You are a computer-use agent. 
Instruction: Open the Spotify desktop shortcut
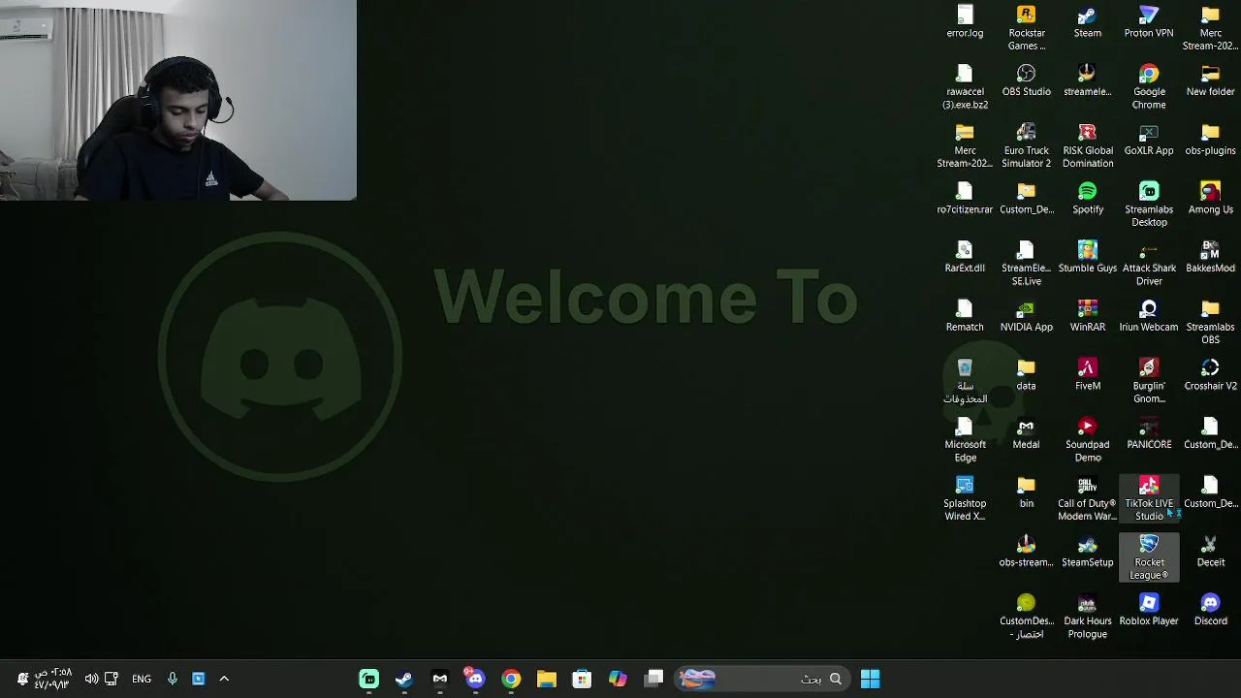click(x=1088, y=199)
